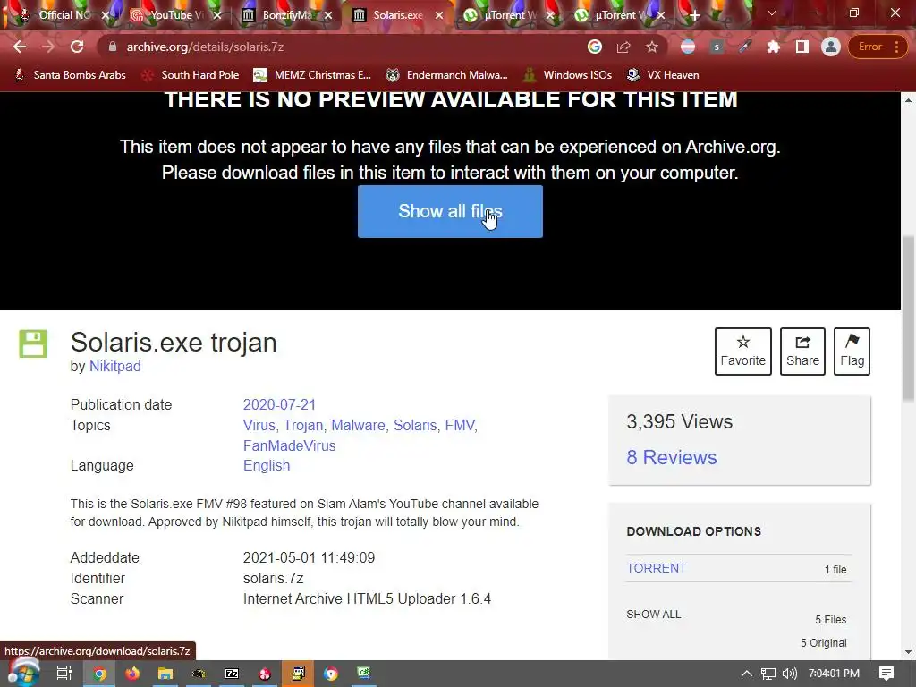The width and height of the screenshot is (916, 687).
Task: Bookmark this page with the star
Action: pos(652,47)
